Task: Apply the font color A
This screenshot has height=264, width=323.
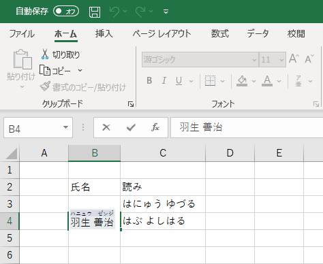Action: point(267,81)
